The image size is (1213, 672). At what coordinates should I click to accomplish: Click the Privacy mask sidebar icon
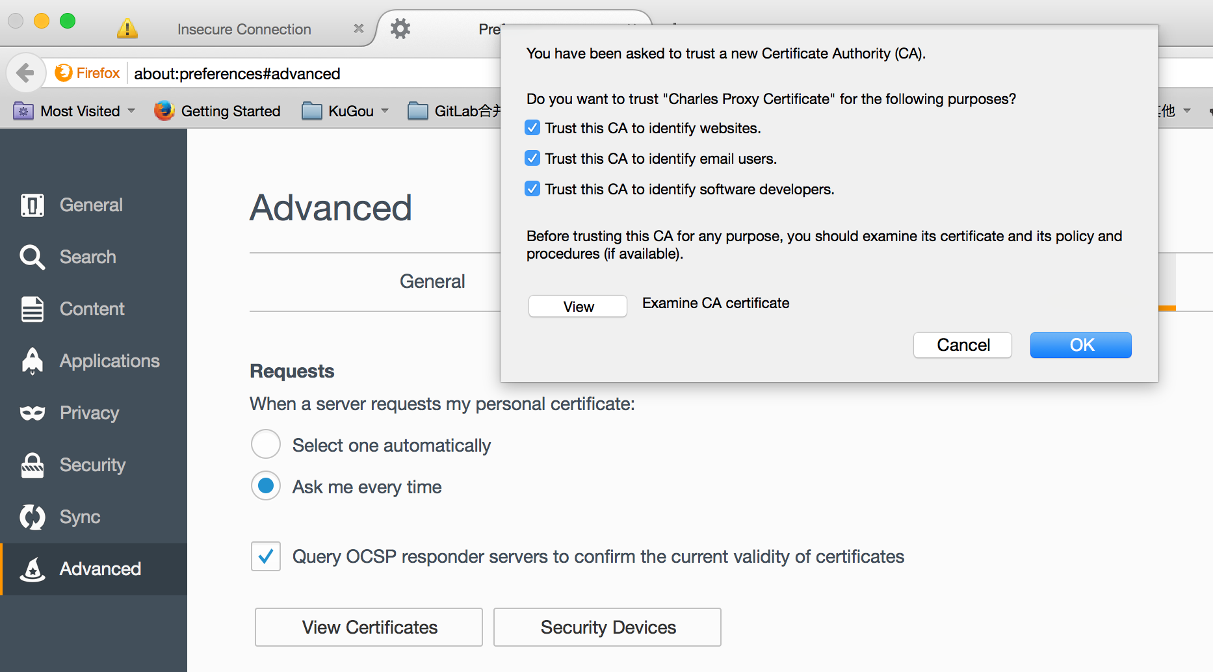[x=33, y=413]
